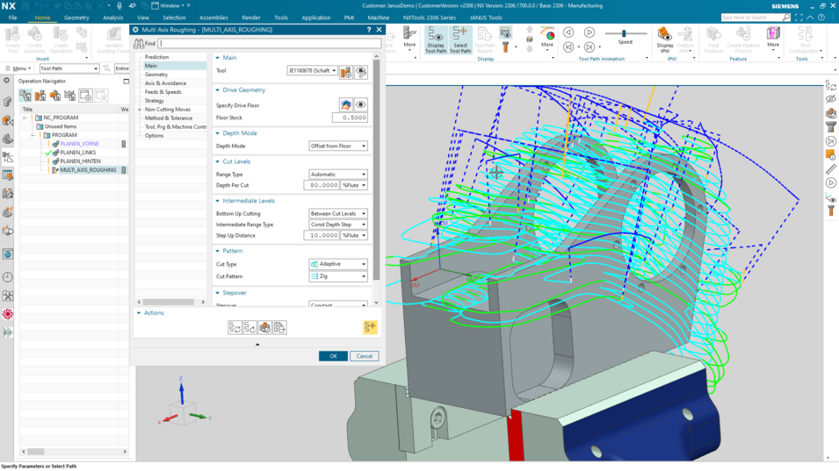Collapse Drive Geometry section
839x471 pixels.
coord(217,90)
